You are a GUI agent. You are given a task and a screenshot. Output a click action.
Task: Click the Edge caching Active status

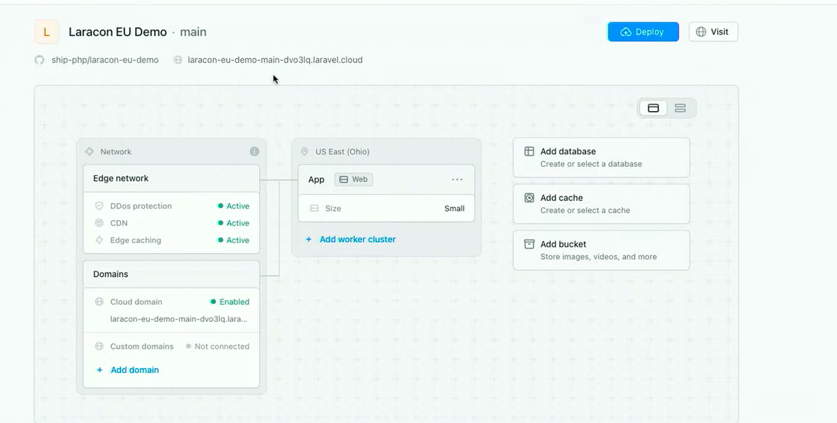point(233,240)
